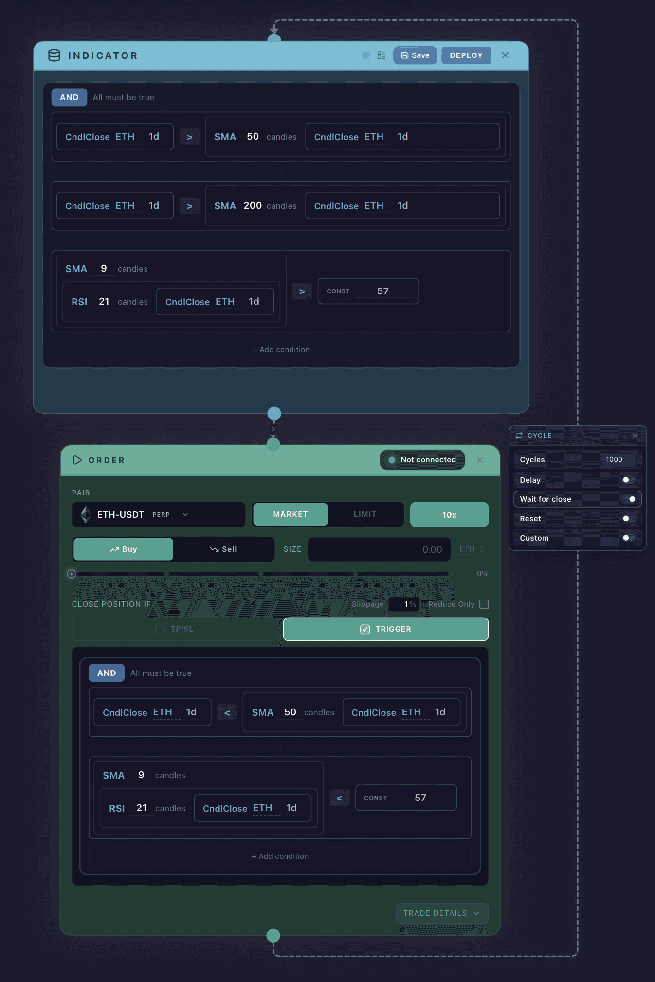
Task: Save the indicator
Action: (x=415, y=55)
